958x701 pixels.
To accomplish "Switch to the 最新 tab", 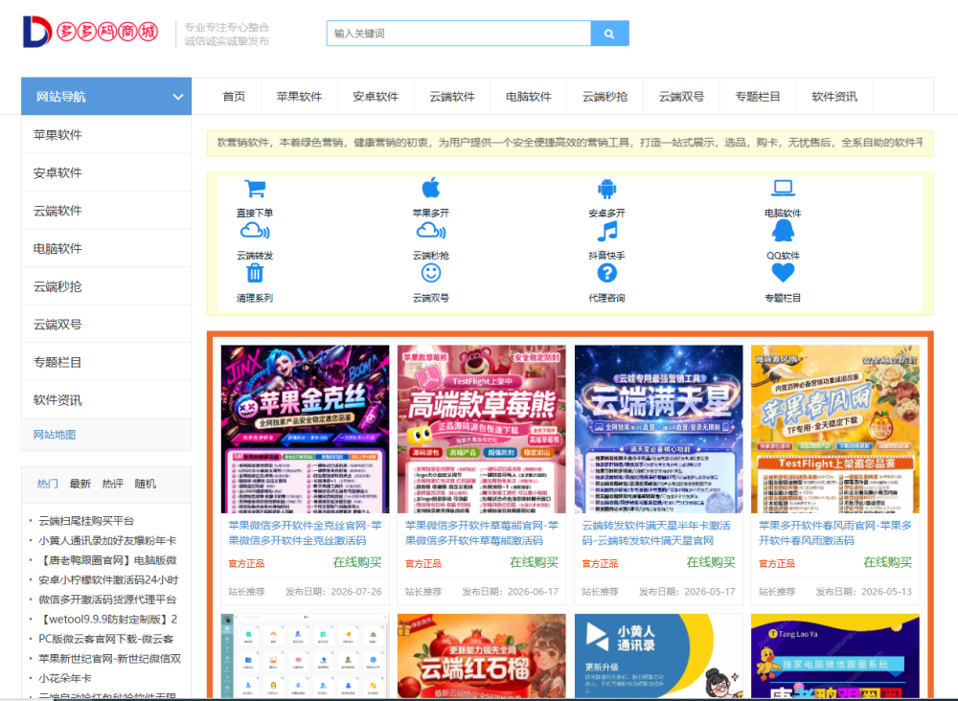I will click(80, 484).
